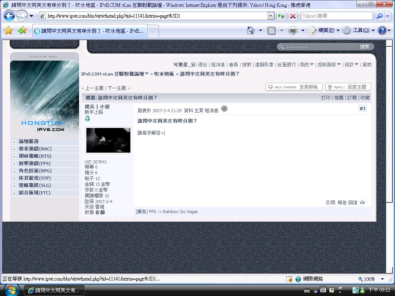Click forum search box at page top
The image size is (395, 296).
[320, 47]
